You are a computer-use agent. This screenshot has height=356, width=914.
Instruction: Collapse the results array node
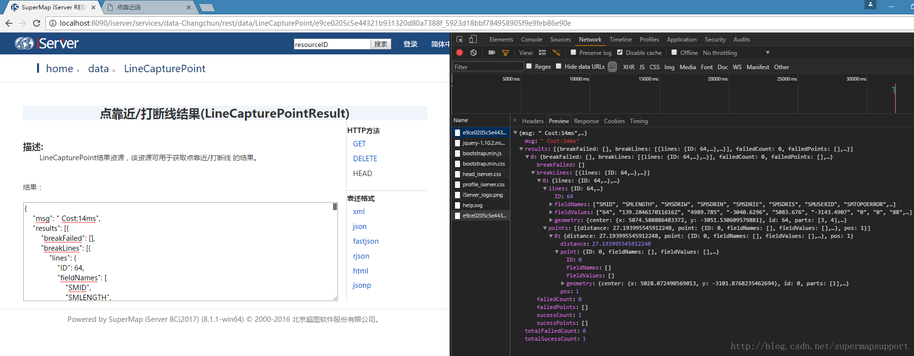click(x=521, y=148)
